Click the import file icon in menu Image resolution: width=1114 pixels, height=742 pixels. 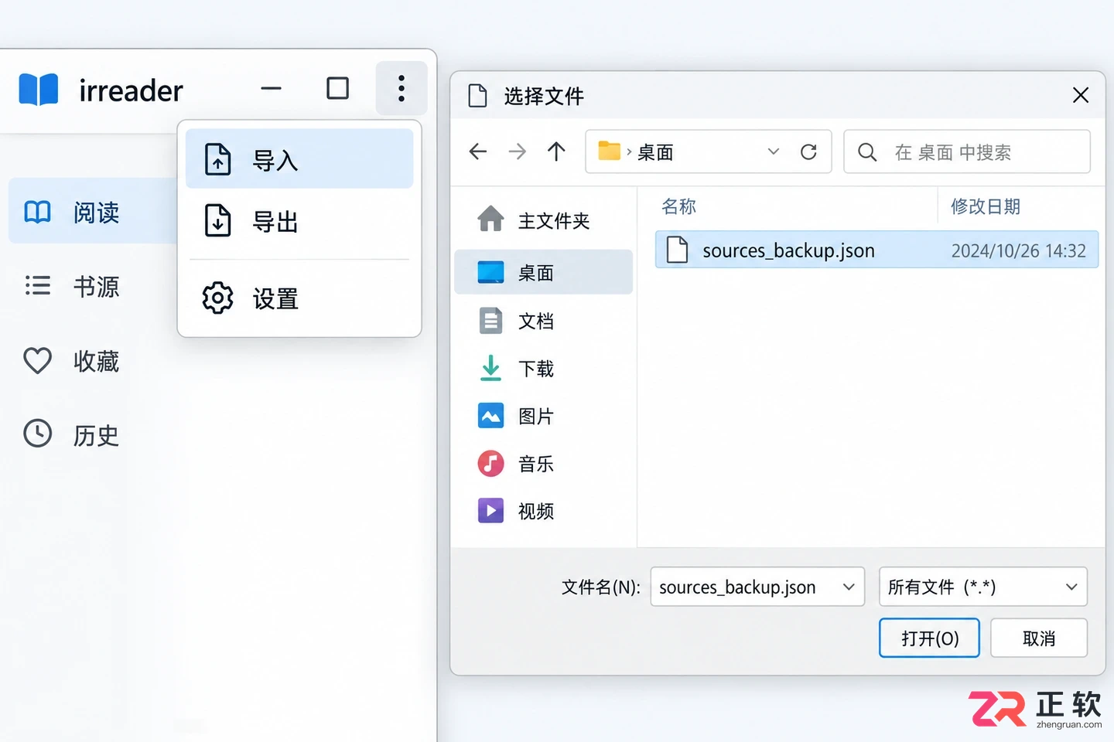(218, 159)
